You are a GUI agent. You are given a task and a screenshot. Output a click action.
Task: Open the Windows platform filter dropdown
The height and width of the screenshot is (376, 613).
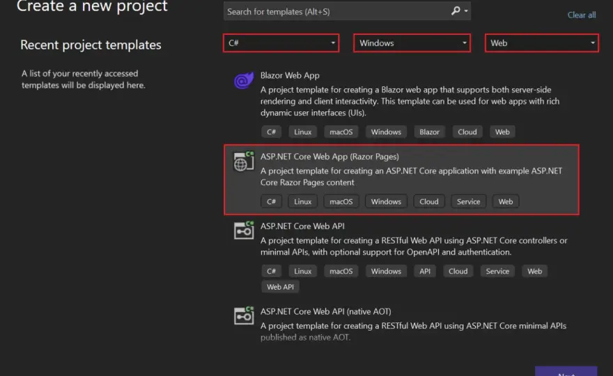tap(412, 43)
